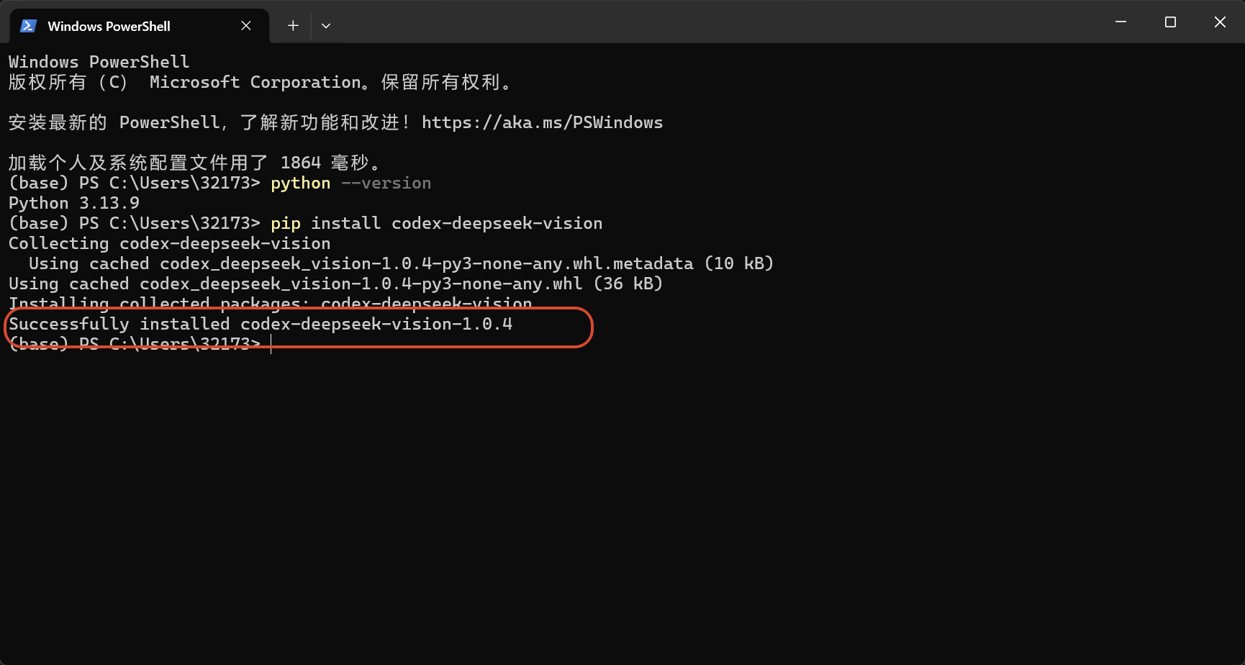Maximize the terminal window

(1170, 22)
